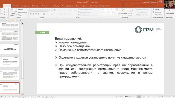Screen dimensions: 175x98
Task: Click slide sorter view icon in status bar
Action: tap(144, 97)
